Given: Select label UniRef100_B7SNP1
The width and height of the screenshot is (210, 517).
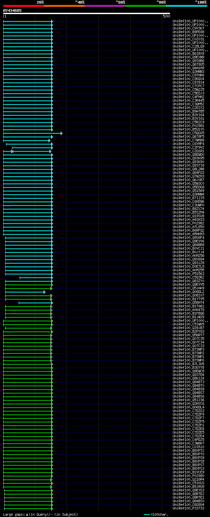Looking at the screenshot, I should [189, 357].
